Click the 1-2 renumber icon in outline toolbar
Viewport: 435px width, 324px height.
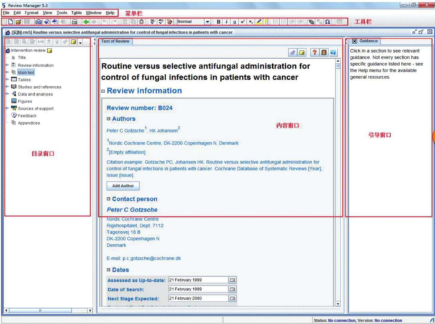click(40, 42)
